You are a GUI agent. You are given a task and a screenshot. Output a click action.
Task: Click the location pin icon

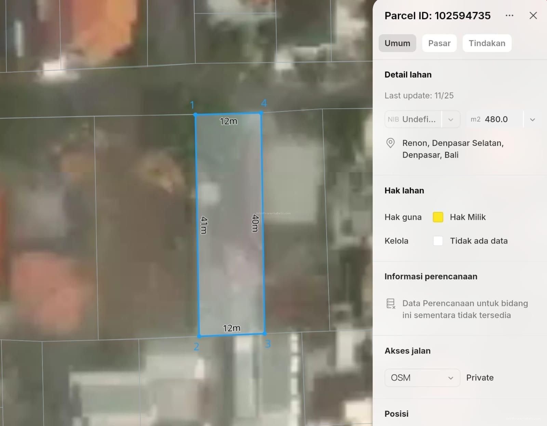390,143
